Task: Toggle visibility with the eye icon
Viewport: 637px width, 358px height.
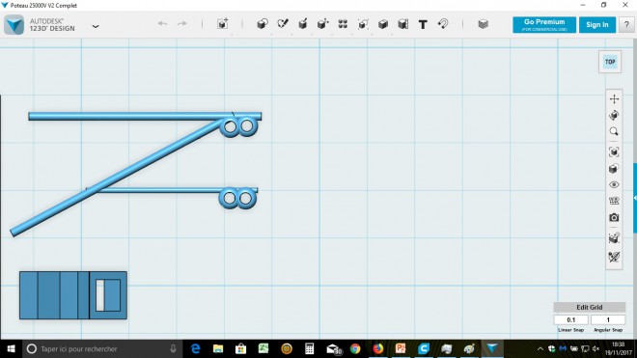Action: (x=614, y=185)
